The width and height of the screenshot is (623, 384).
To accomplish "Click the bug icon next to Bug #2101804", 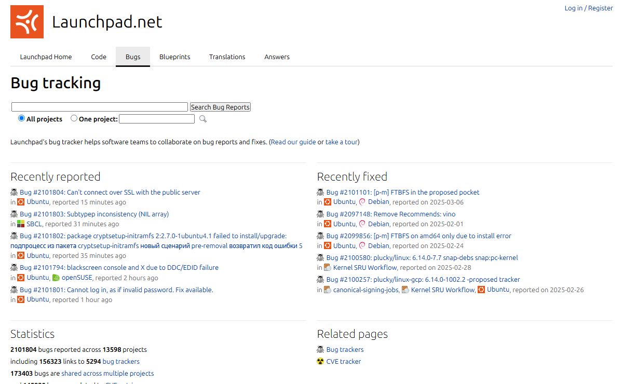I will click(x=14, y=192).
